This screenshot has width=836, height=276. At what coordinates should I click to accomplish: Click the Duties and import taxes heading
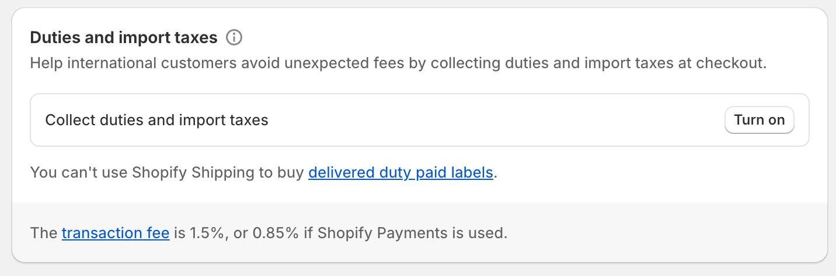click(124, 38)
